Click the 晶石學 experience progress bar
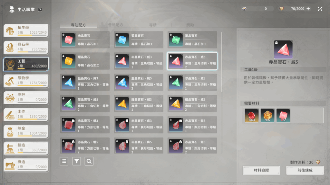The image size is (330, 185). coord(32,52)
